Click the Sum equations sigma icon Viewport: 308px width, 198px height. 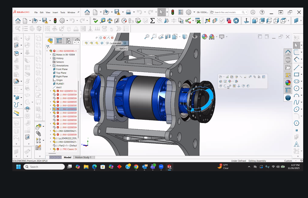(x=152, y=21)
